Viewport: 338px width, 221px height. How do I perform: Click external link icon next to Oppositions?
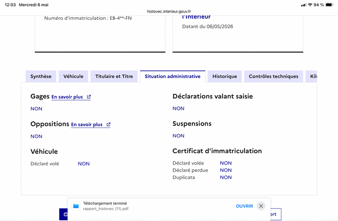[109, 124]
